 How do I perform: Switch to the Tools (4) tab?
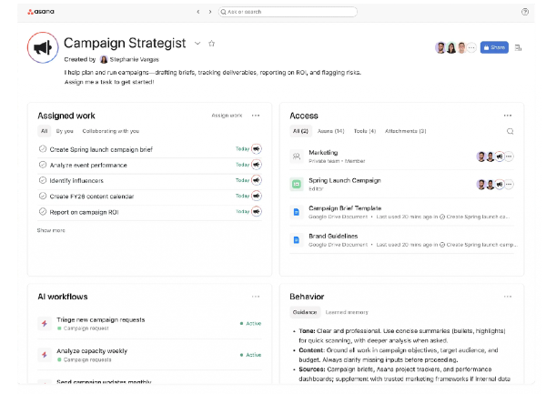pos(365,131)
